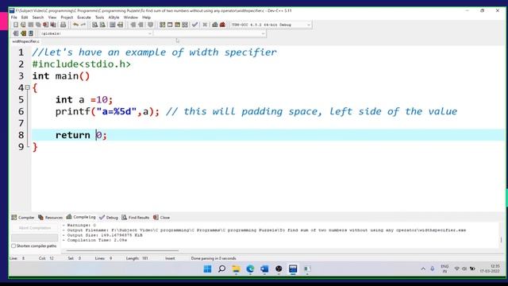Click the Insert toolbar icon on second row
Viewport: 508px width, 286px height.
(x=16, y=33)
